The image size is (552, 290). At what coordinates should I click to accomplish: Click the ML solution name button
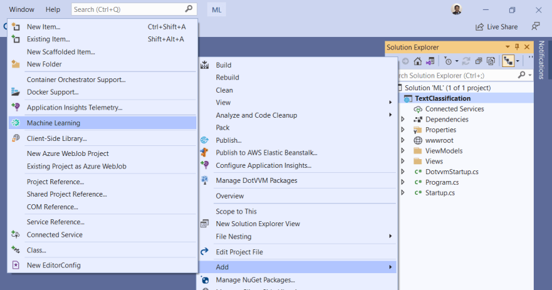[x=216, y=9]
